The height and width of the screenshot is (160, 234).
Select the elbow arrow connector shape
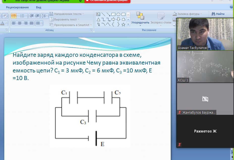point(108,19)
